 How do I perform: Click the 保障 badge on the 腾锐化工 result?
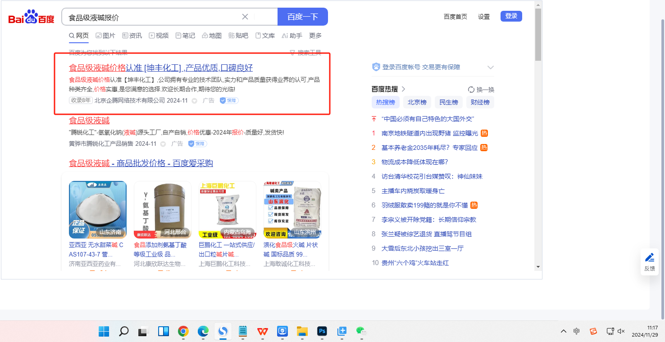tap(197, 144)
